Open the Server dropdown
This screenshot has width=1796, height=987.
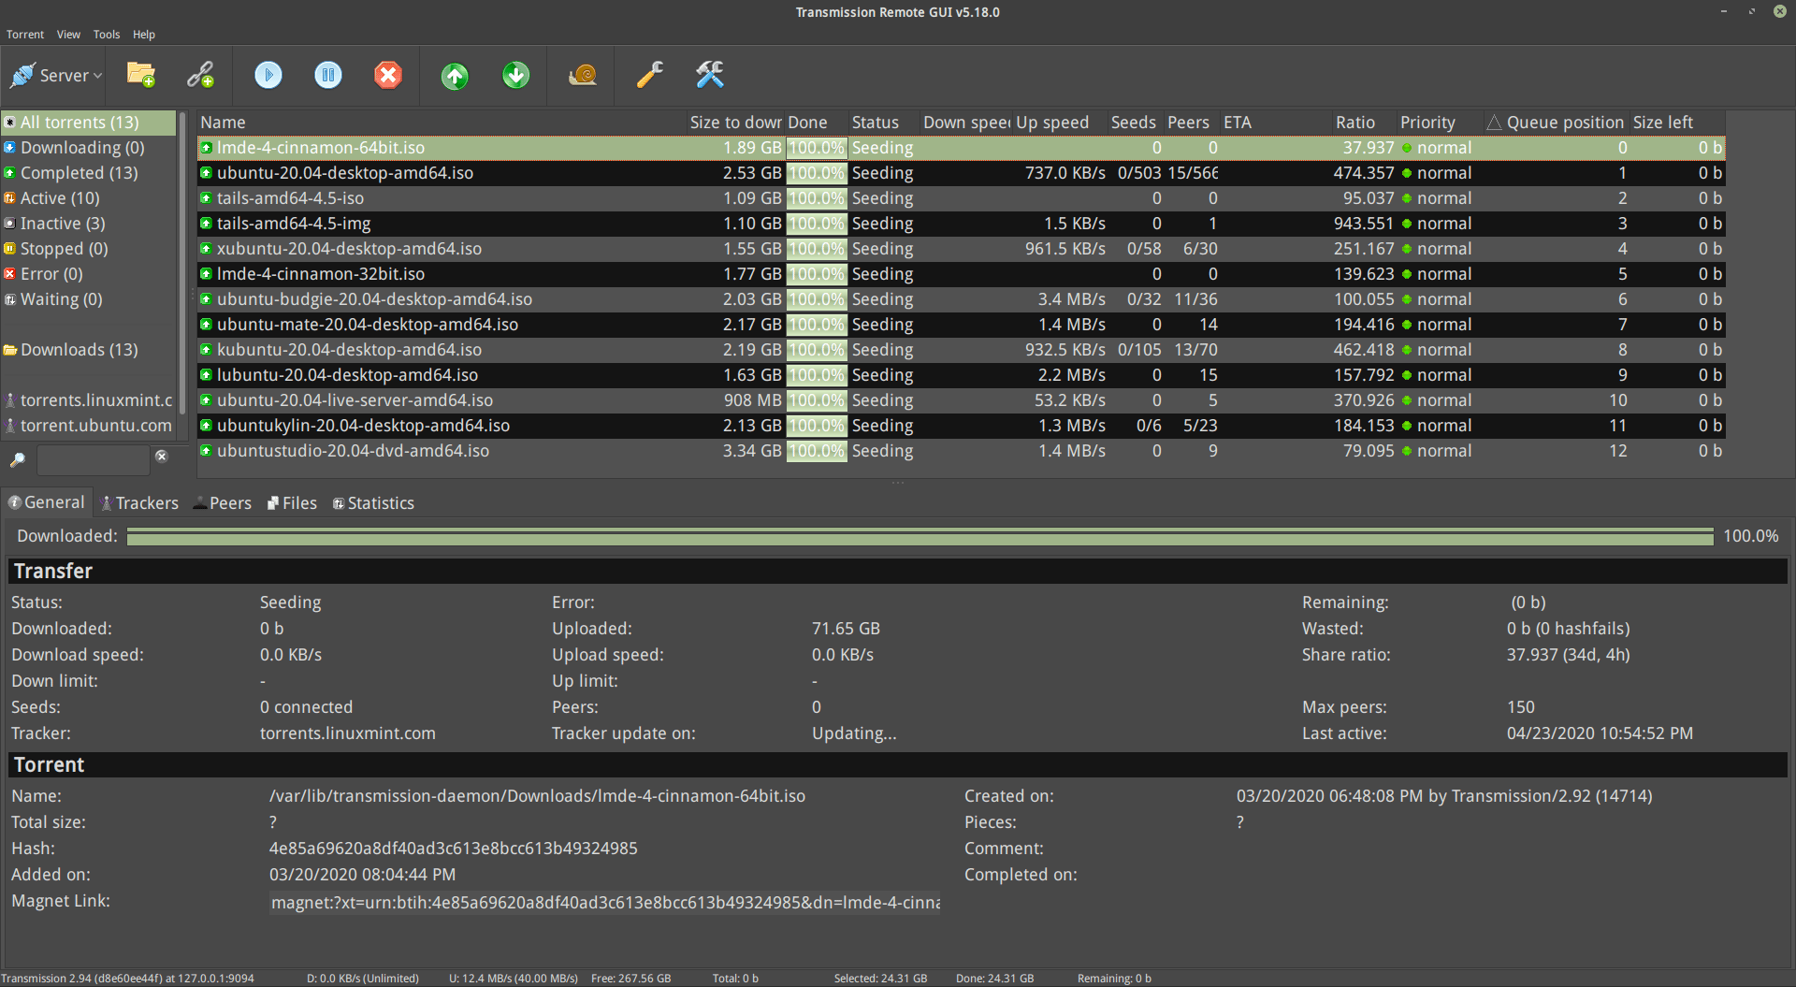(x=56, y=75)
